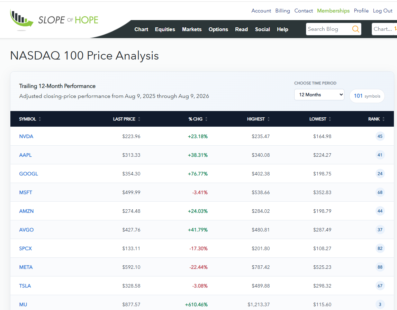This screenshot has height=310, width=397.
Task: Open the Equities navigation menu
Action: tap(165, 29)
